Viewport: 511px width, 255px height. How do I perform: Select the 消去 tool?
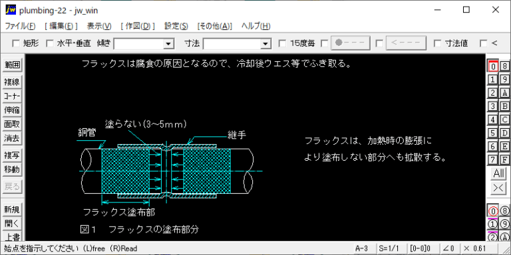pyautogui.click(x=12, y=138)
